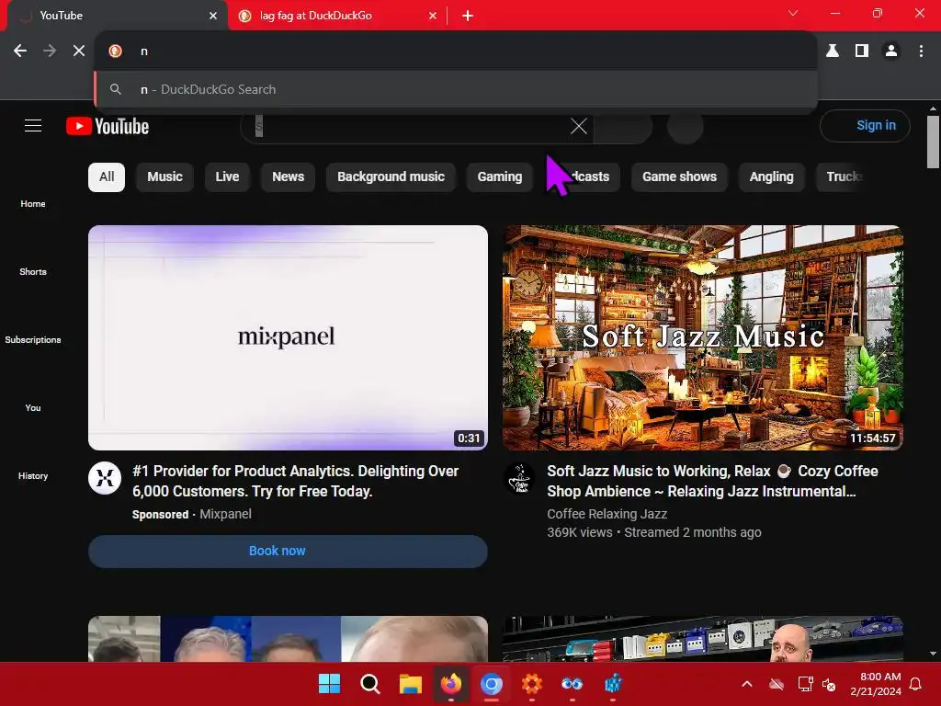Open the mixpanel ad video thumbnail
Screen dimensions: 941x706
(288, 337)
